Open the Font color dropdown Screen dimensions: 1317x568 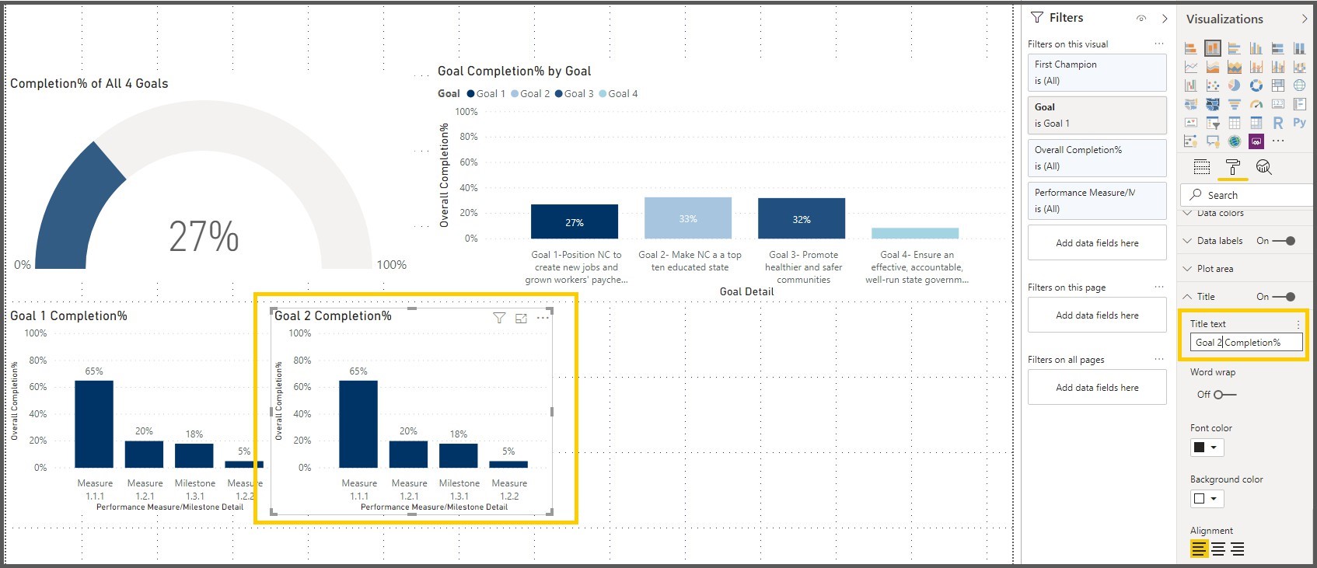point(1207,448)
